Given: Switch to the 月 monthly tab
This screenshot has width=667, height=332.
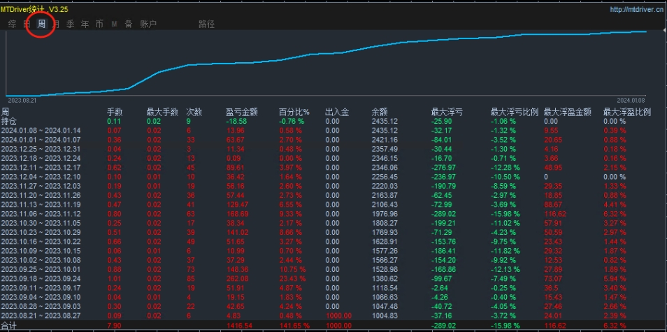Looking at the screenshot, I should pos(56,24).
